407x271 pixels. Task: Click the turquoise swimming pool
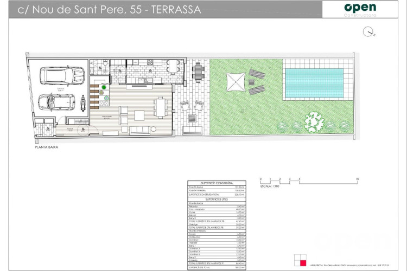click(x=314, y=81)
